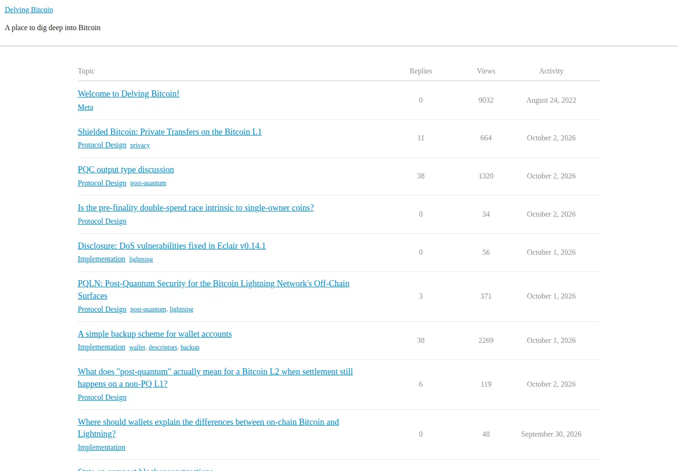Viewport: 678px width, 471px height.
Task: Open 'PQC output type discussion' topic
Action: tap(126, 170)
